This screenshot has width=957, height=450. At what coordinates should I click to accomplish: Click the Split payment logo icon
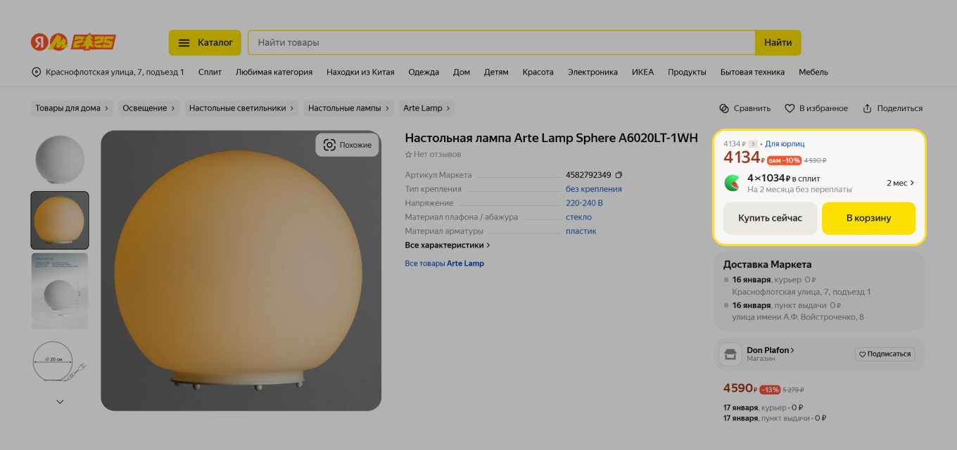click(x=733, y=183)
